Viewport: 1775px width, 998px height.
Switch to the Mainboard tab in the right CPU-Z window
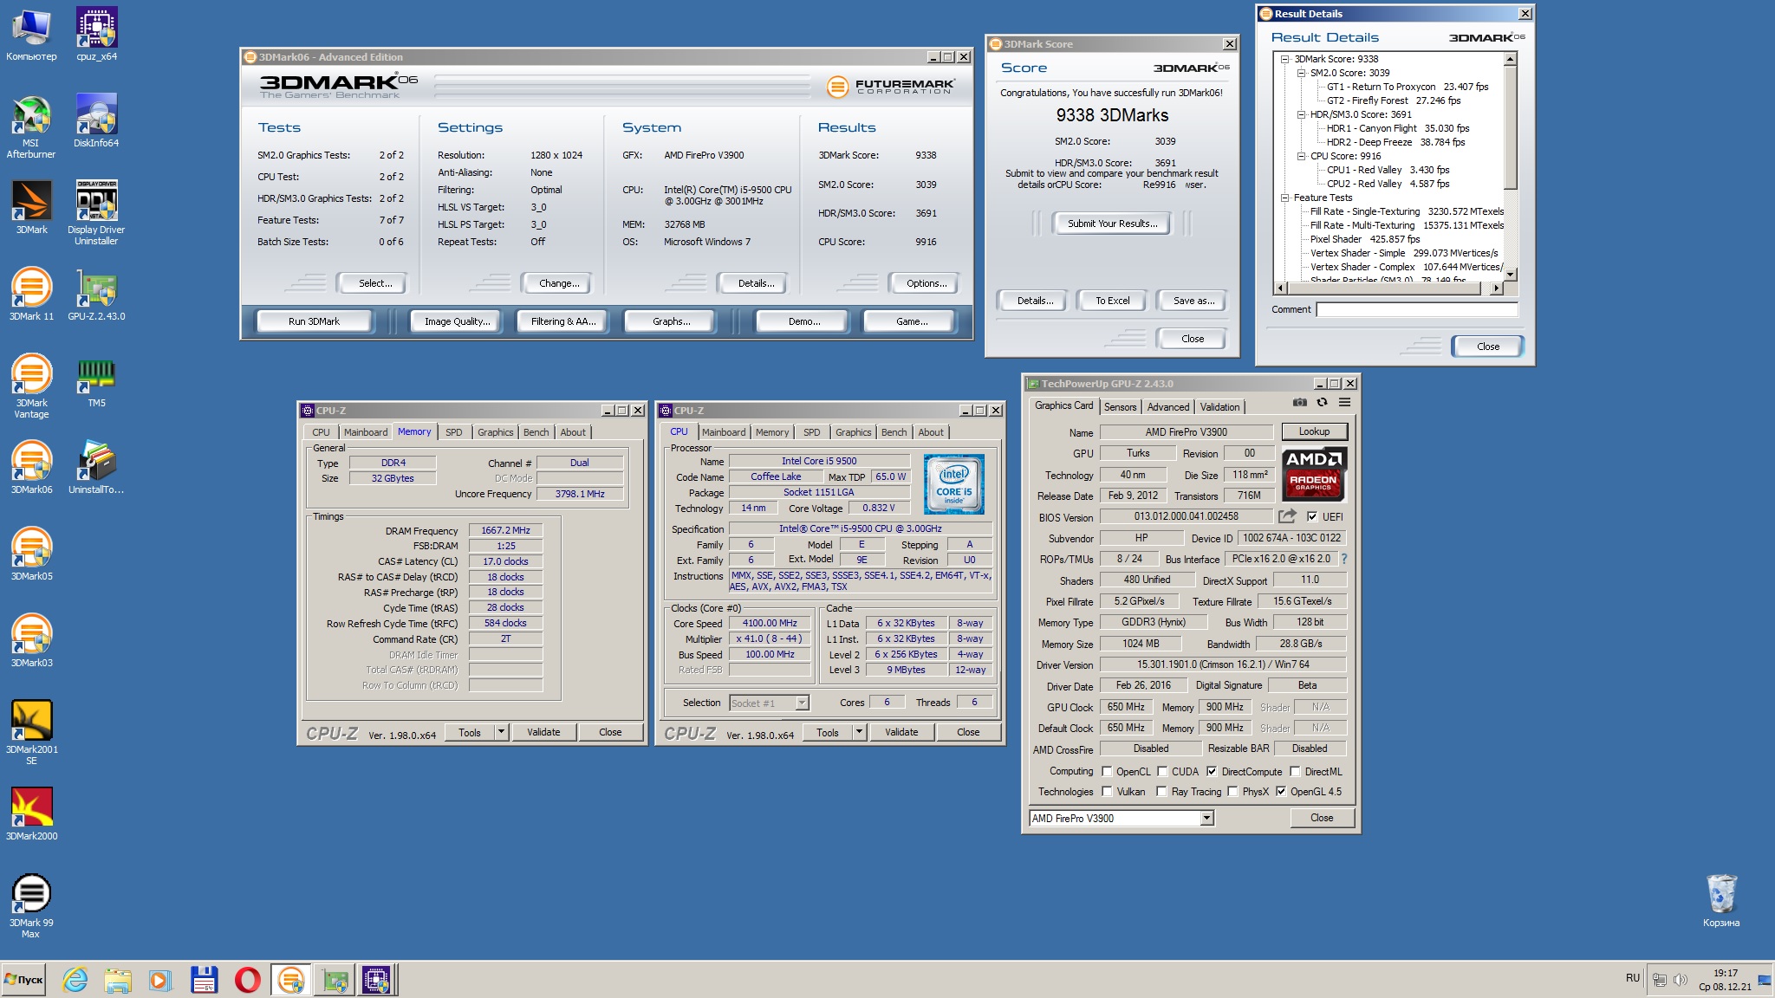(x=723, y=432)
